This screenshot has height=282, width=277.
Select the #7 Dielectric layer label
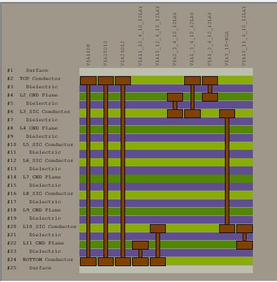(x=32, y=120)
